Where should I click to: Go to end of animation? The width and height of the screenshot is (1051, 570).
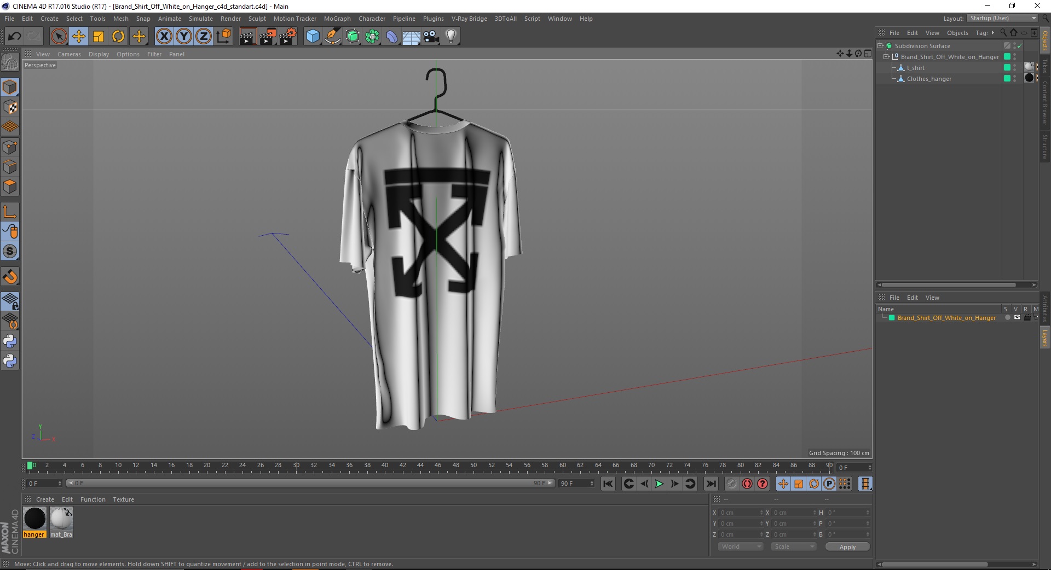(x=711, y=484)
